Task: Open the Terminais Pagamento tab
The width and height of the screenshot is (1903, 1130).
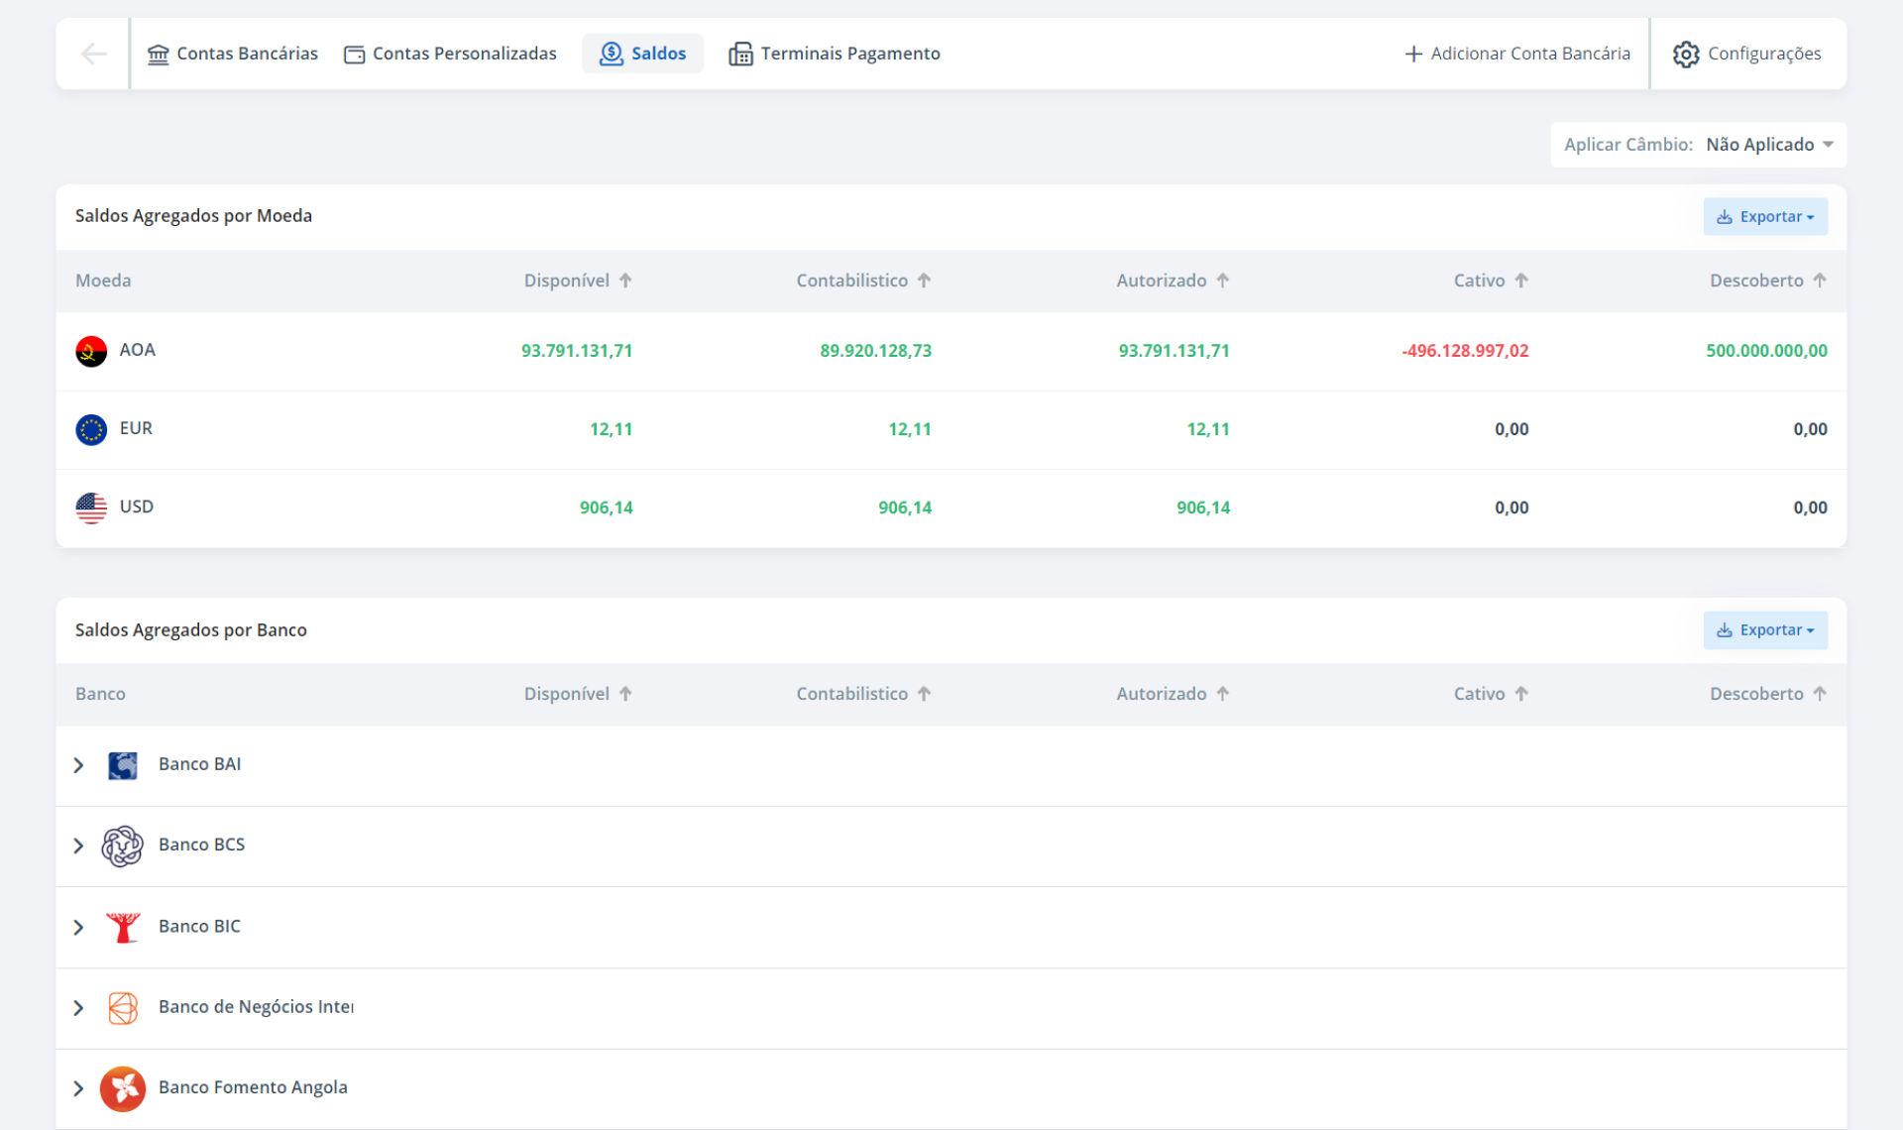Action: pos(835,54)
